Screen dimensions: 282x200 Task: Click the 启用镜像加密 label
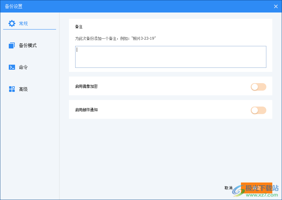click(86, 87)
